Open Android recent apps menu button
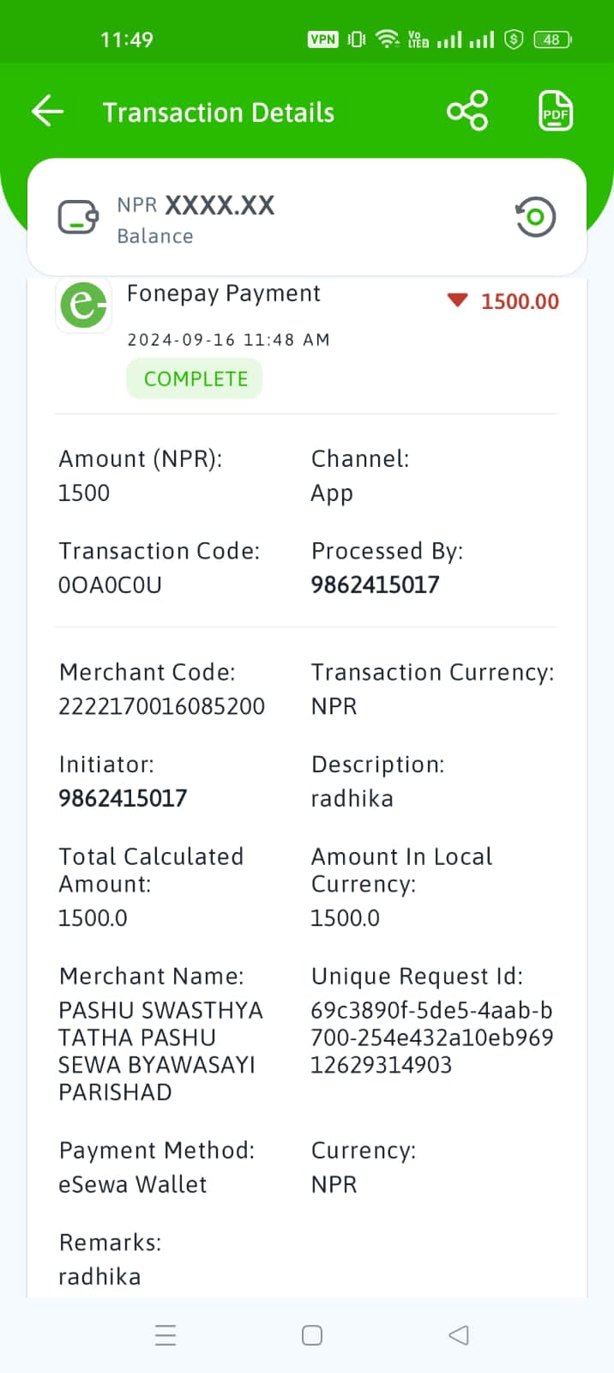Image resolution: width=614 pixels, height=1373 pixels. click(166, 1335)
